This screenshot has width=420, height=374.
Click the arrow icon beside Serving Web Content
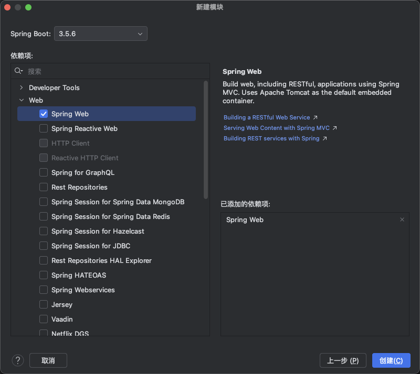tap(334, 128)
